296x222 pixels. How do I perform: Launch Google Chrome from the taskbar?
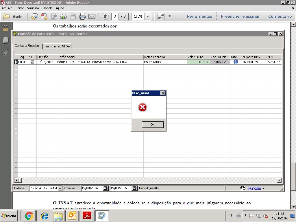coord(29,216)
